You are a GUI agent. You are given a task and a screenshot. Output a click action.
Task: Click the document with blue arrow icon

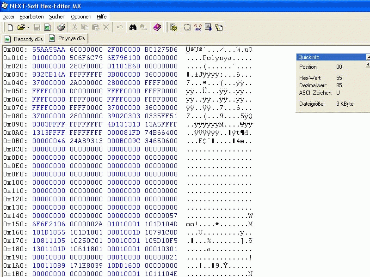pyautogui.click(x=209, y=28)
